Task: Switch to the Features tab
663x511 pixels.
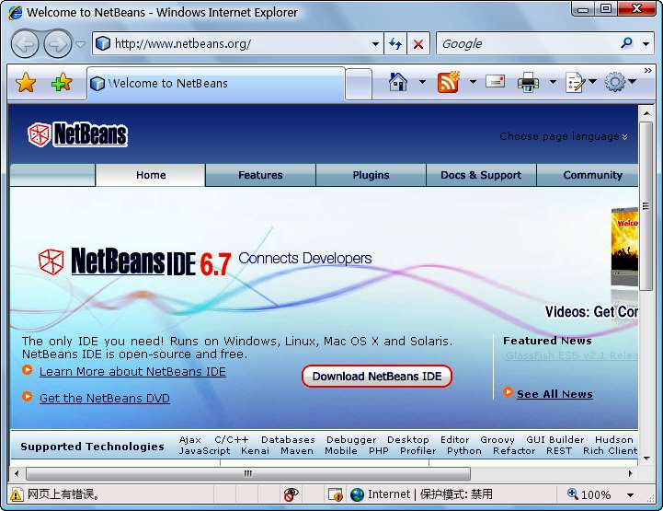Action: click(x=260, y=175)
